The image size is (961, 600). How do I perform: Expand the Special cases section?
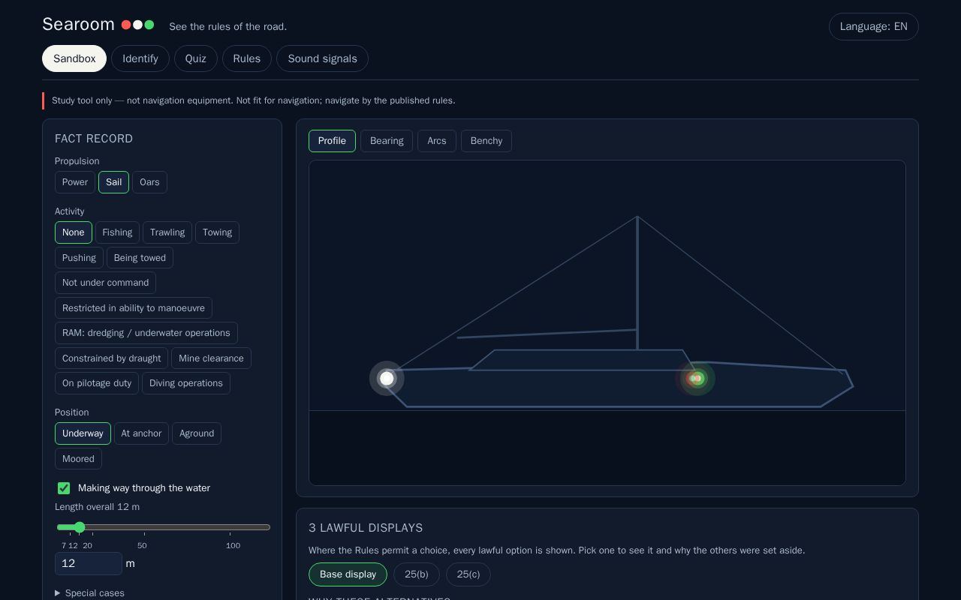coord(90,593)
